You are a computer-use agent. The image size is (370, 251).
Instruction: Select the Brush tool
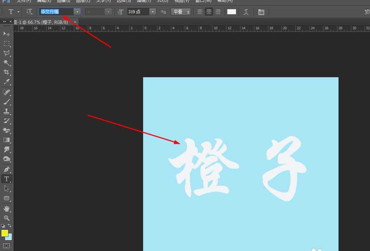coord(6,101)
